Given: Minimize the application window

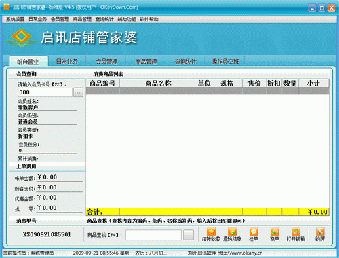Looking at the screenshot, I should point(312,8).
